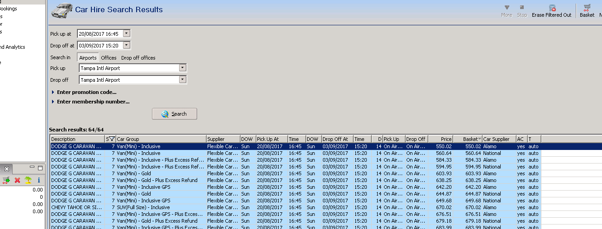Select the row priced 649.68

click(x=326, y=201)
